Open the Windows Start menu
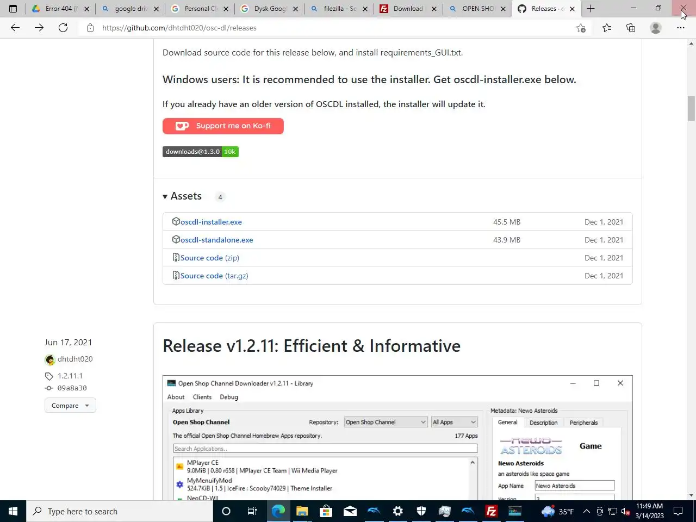Viewport: 696px width, 522px height. pyautogui.click(x=13, y=511)
